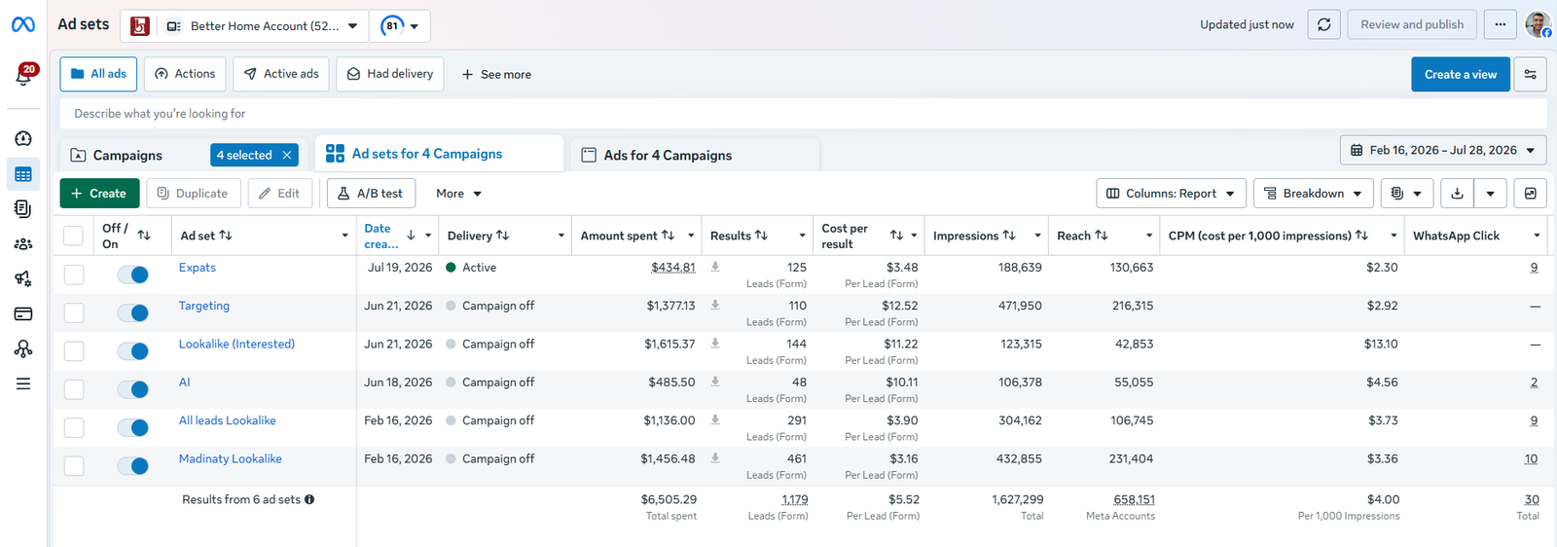This screenshot has height=547, width=1557.
Task: Select the Had delivery view tab
Action: pos(390,74)
